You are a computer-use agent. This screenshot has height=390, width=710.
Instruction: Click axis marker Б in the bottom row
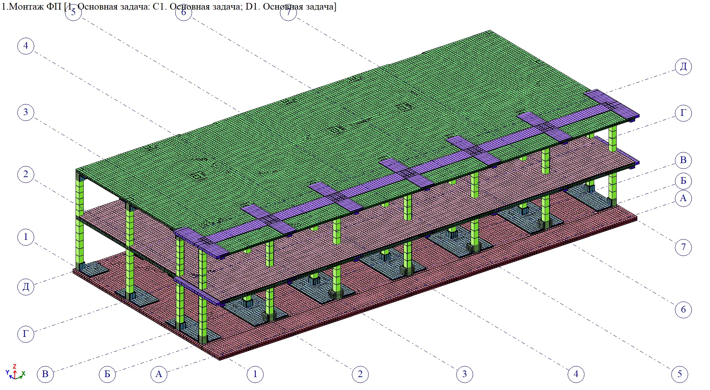107,374
